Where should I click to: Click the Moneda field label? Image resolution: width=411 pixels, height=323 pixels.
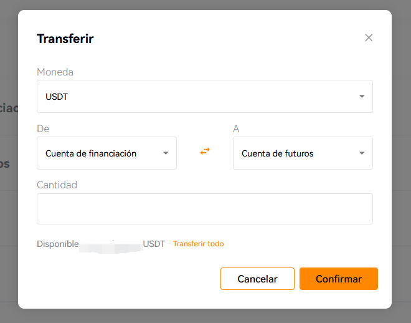click(55, 72)
